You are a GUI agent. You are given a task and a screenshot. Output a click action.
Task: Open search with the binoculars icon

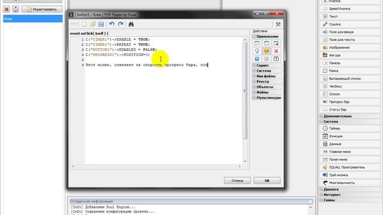click(131, 24)
